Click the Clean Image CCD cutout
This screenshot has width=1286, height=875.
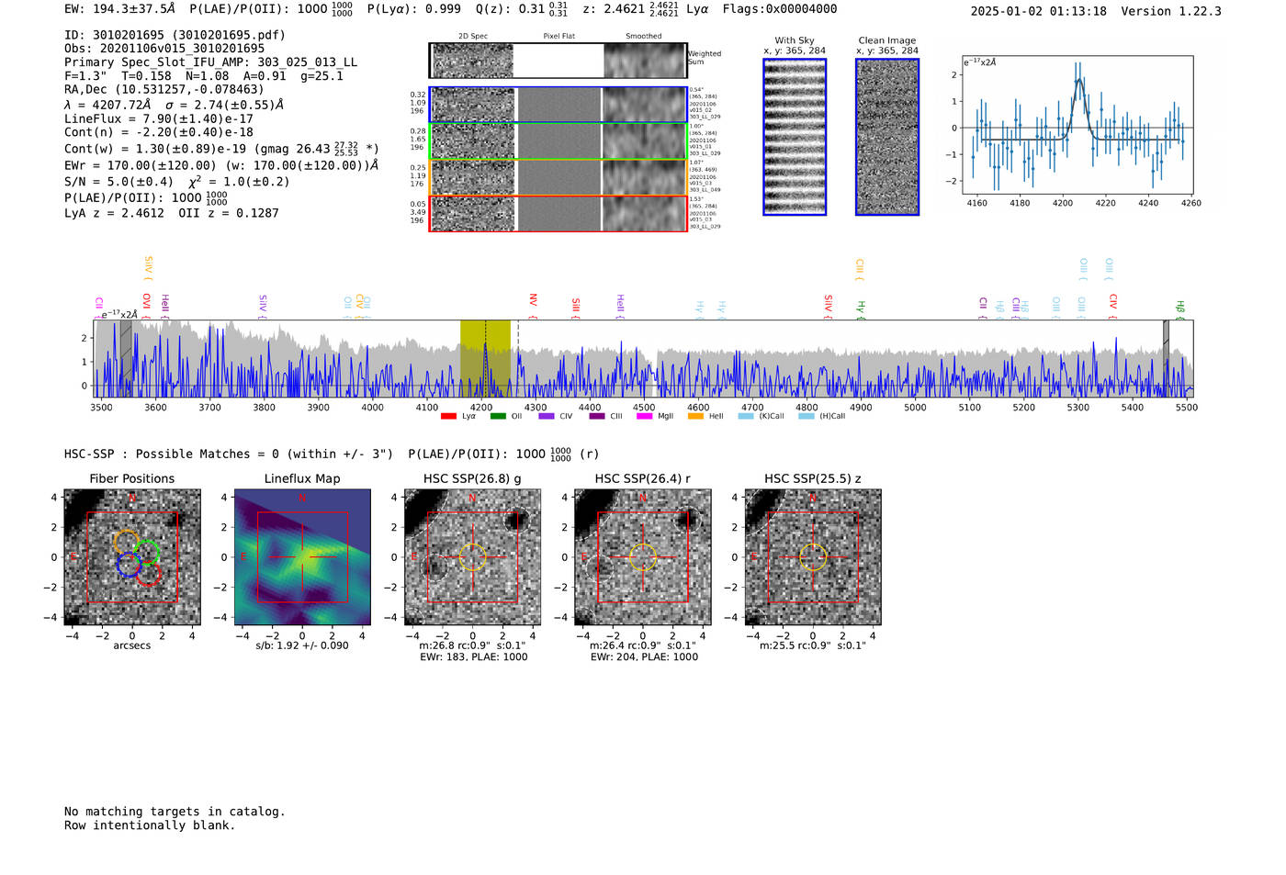pyautogui.click(x=887, y=137)
